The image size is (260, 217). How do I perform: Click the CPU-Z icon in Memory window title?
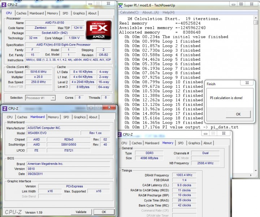[120, 135]
